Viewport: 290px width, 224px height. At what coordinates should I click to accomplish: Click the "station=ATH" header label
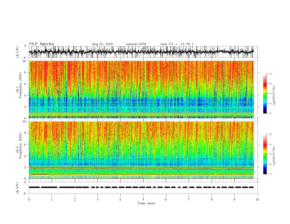pyautogui.click(x=136, y=44)
